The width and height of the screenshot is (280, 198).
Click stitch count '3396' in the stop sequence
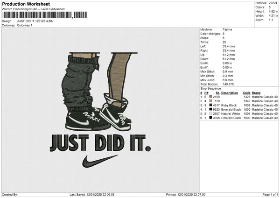point(216,118)
